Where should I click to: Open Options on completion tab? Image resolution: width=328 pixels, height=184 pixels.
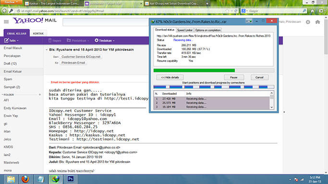[208, 30]
